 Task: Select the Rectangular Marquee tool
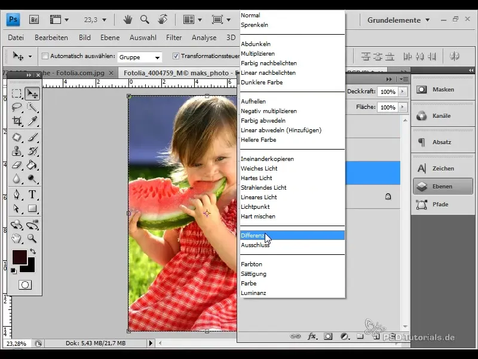tap(17, 93)
